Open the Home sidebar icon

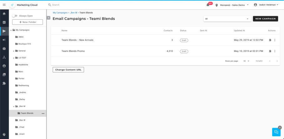4,14
